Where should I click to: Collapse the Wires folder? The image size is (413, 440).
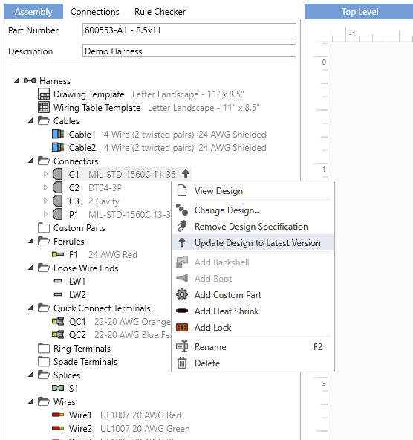pos(31,402)
